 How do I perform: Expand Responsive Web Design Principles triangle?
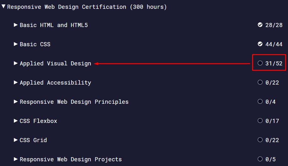[16, 102]
